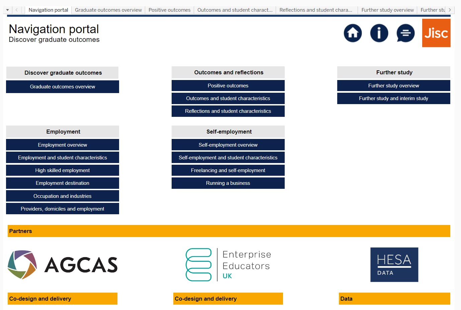Click the Employment section header

click(63, 132)
